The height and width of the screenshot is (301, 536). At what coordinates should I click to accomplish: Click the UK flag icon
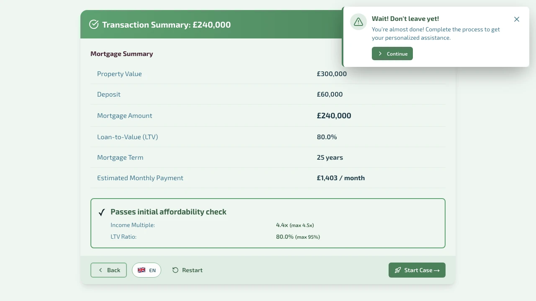[x=142, y=270]
